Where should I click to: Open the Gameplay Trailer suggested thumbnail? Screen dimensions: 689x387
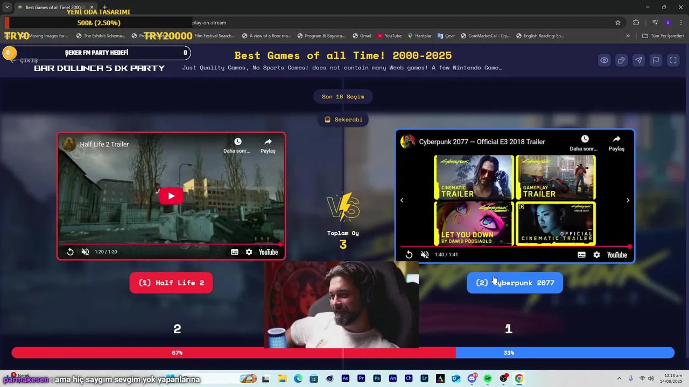556,177
